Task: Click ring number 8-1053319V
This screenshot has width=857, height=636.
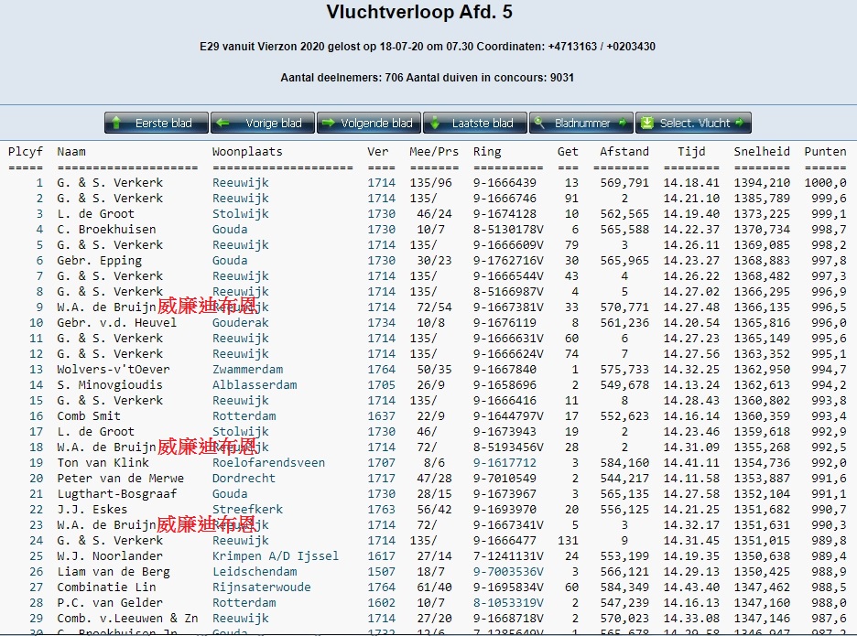Action: [509, 603]
